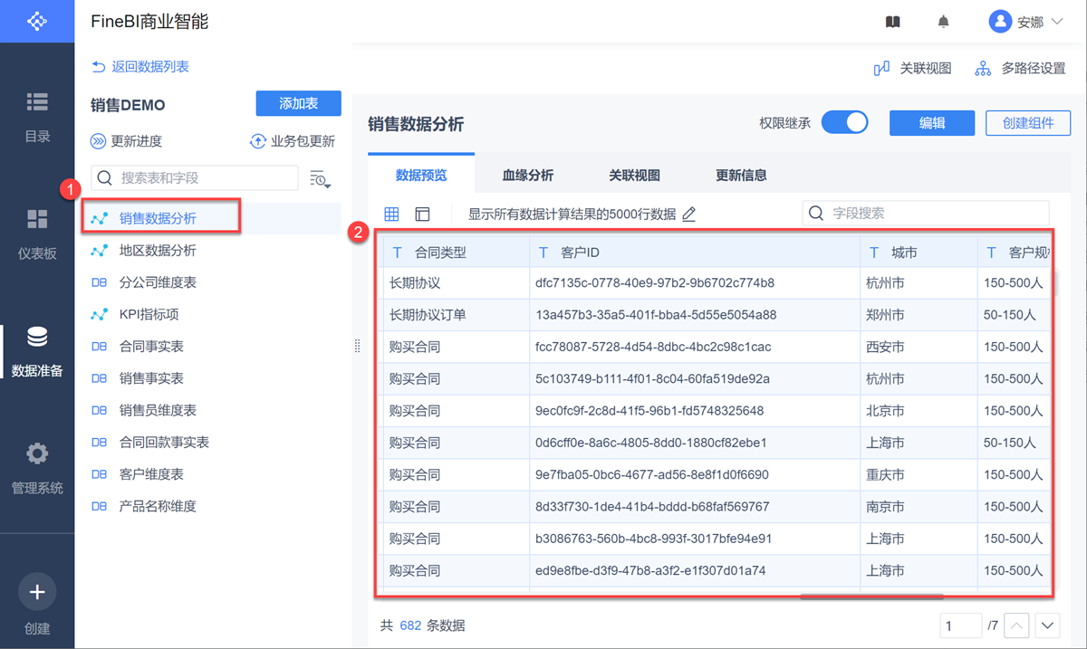Click 返回数据列表 back link
This screenshot has width=1087, height=649.
[x=140, y=67]
